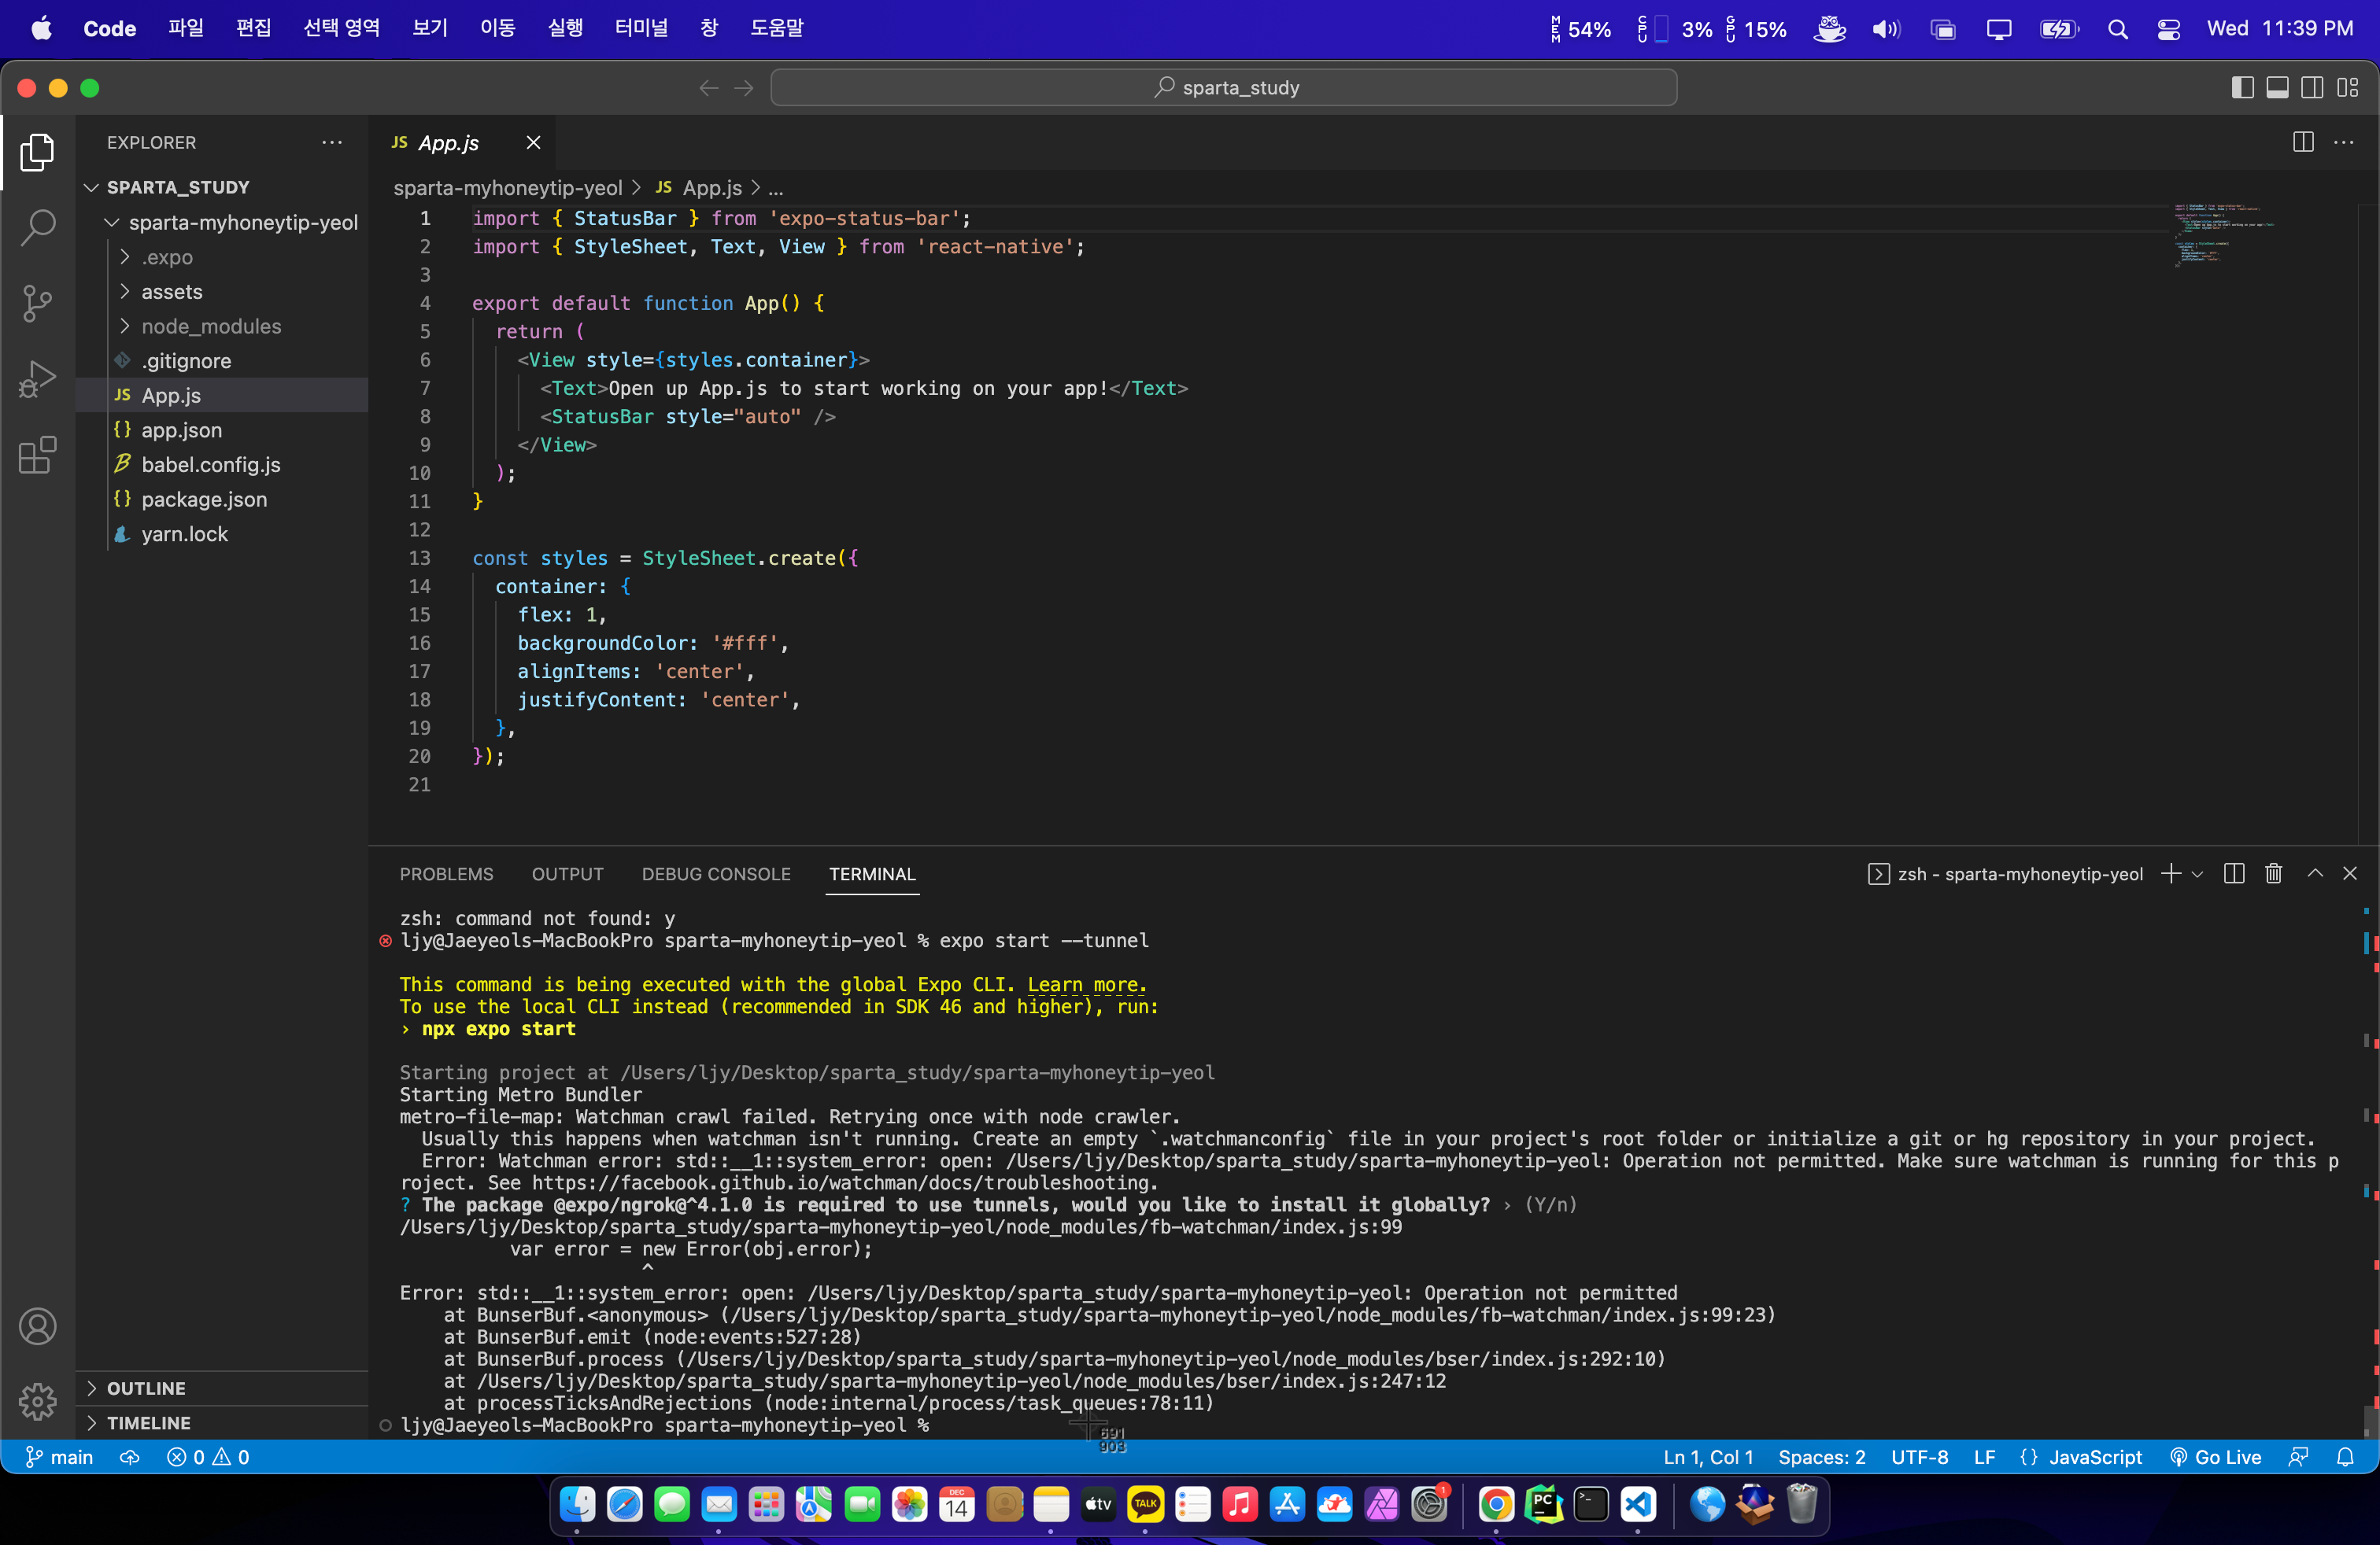Split the terminal pane
2380x1545 pixels.
(x=2234, y=875)
